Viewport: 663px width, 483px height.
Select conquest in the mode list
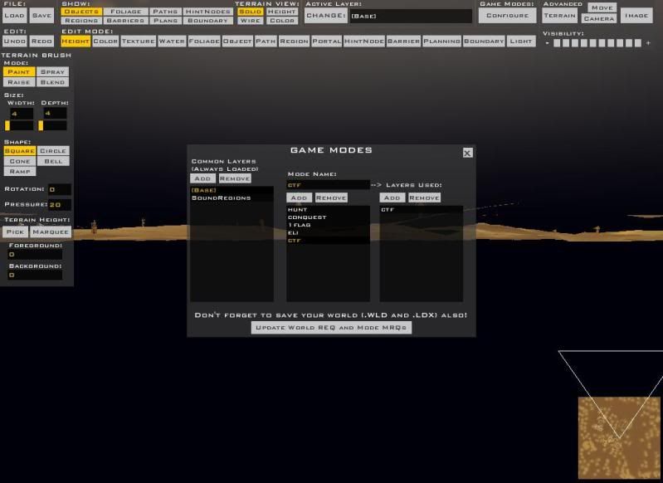click(x=328, y=217)
